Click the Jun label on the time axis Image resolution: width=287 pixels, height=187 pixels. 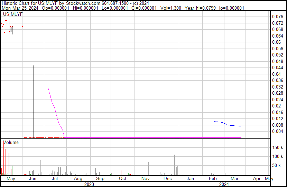(x=33, y=179)
